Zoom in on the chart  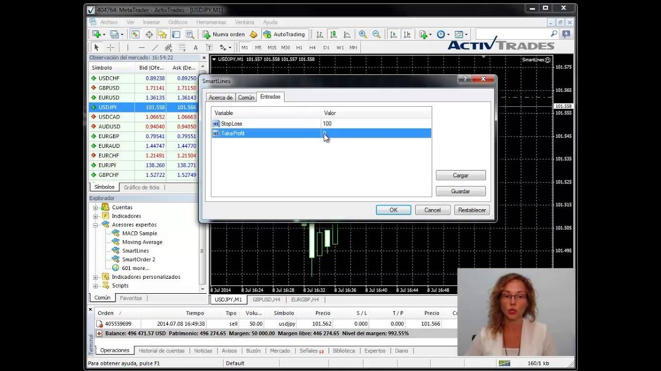[363, 35]
